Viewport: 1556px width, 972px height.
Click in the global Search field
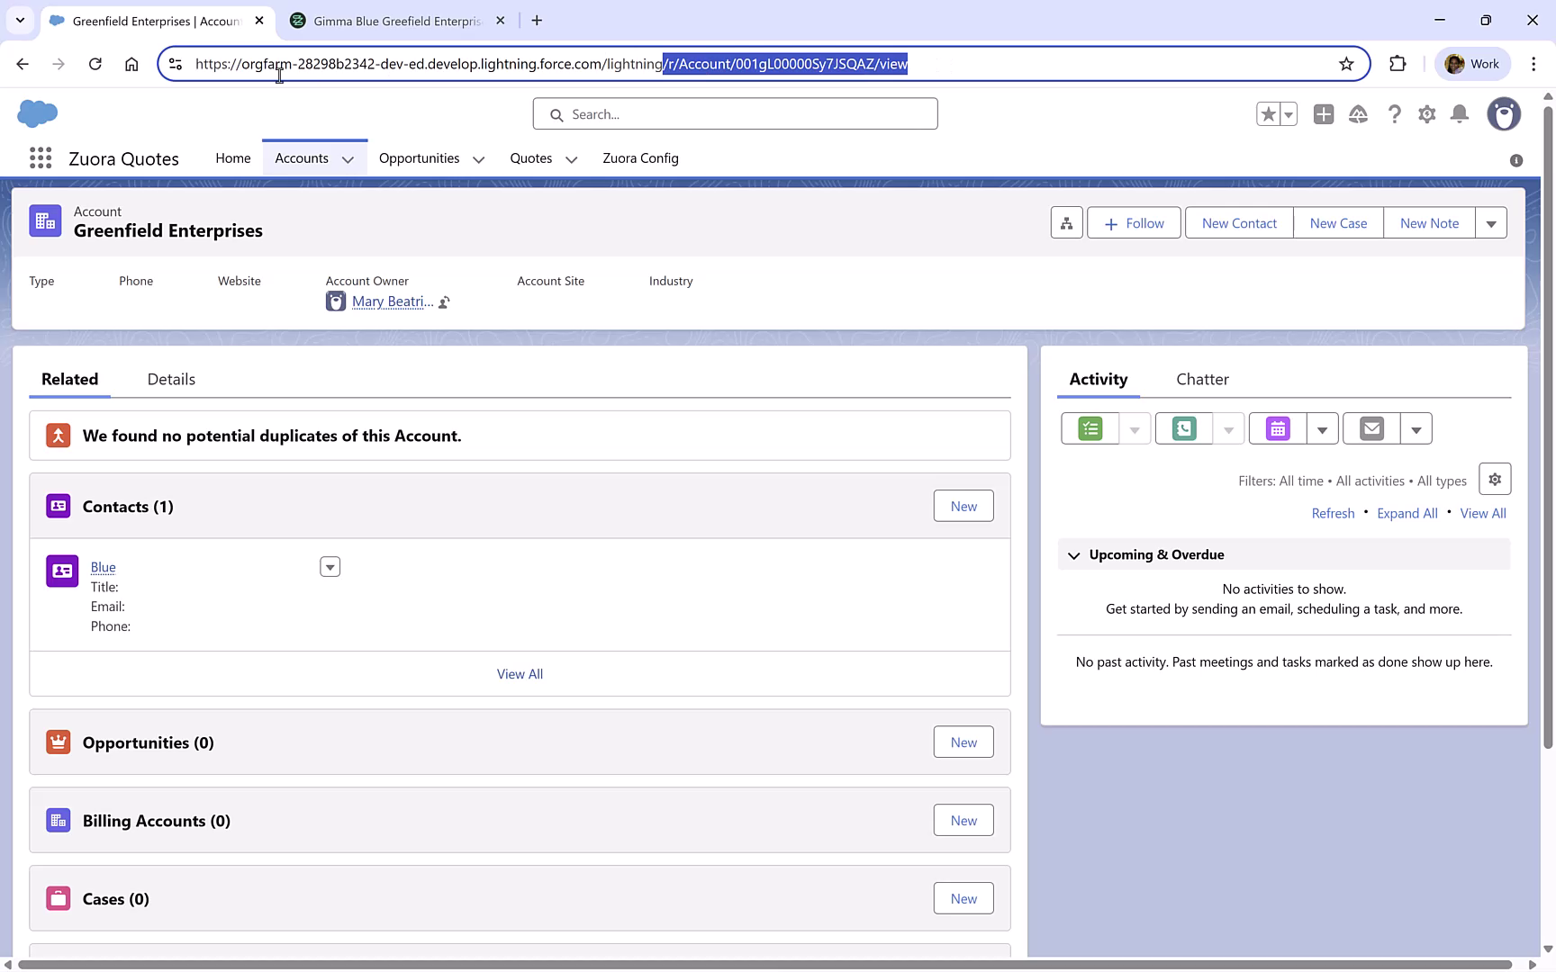point(735,113)
